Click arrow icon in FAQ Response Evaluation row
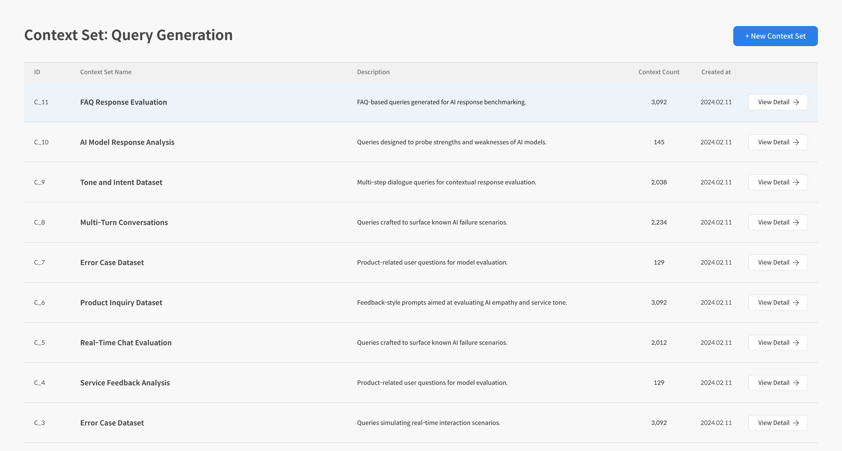The height and width of the screenshot is (451, 842). (x=796, y=102)
